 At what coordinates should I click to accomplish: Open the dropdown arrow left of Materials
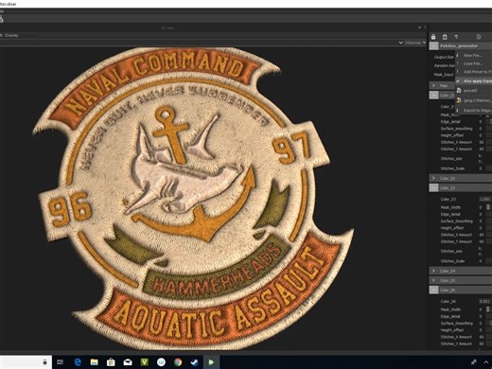pyautogui.click(x=401, y=43)
